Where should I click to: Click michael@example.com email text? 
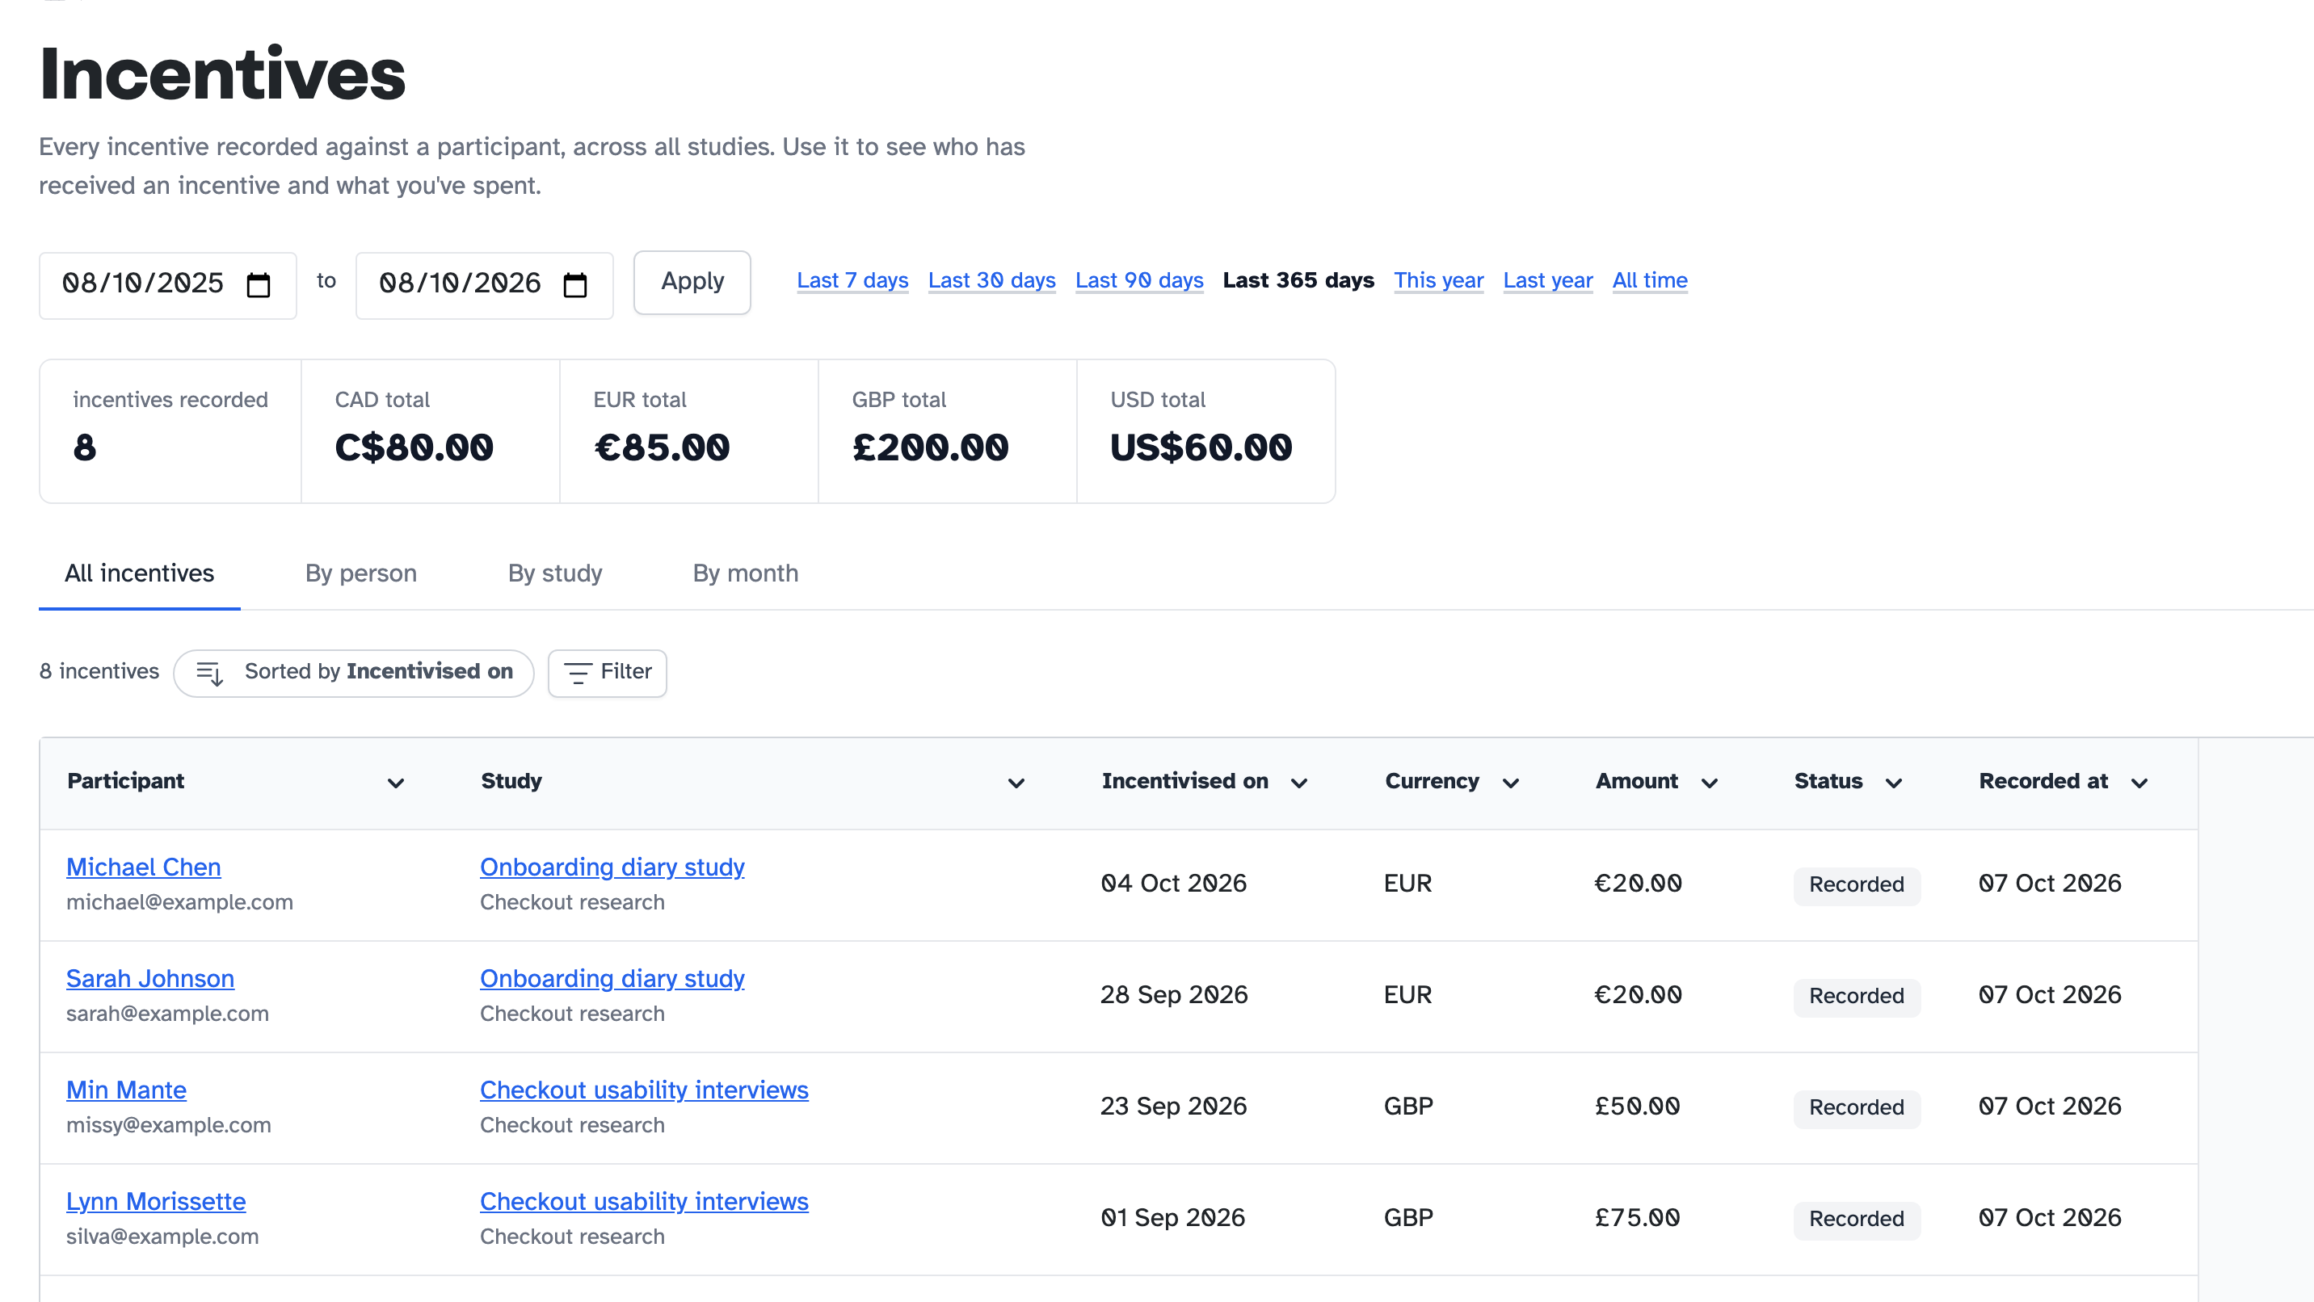click(x=179, y=902)
